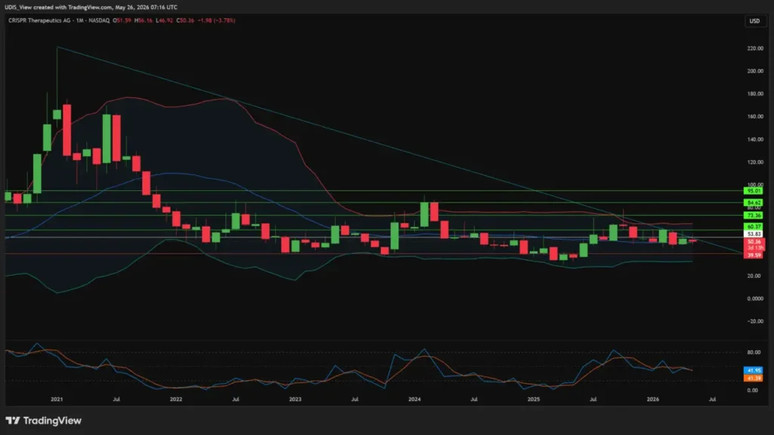Screen dimensions: 774x435
Task: Click the USD currency button
Action: [x=755, y=20]
